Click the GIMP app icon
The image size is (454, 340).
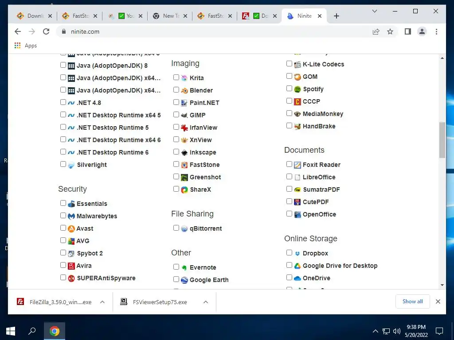tap(184, 116)
